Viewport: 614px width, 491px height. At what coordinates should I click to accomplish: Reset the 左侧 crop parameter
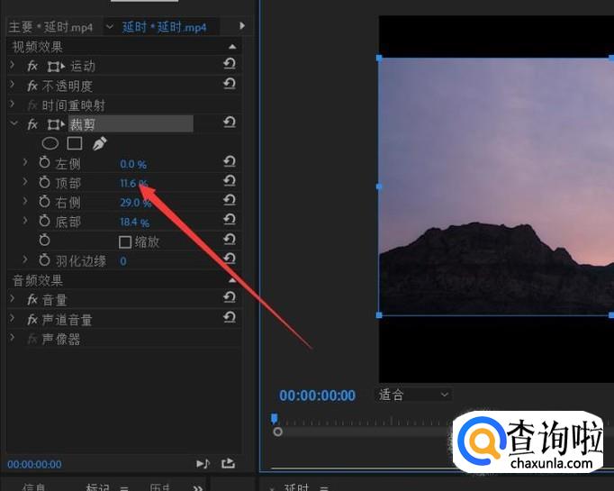point(230,161)
